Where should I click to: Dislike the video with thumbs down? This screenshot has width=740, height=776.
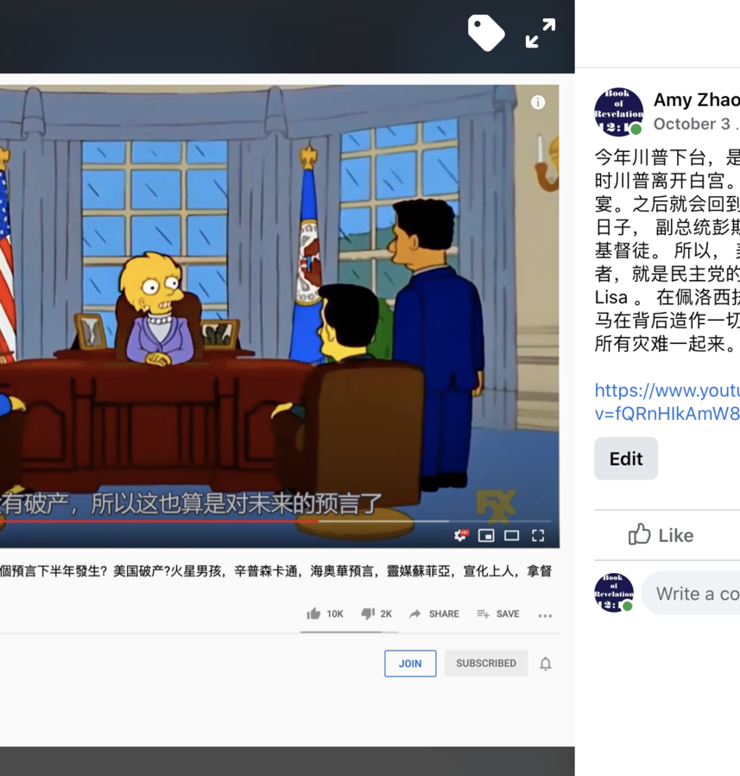pyautogui.click(x=376, y=614)
